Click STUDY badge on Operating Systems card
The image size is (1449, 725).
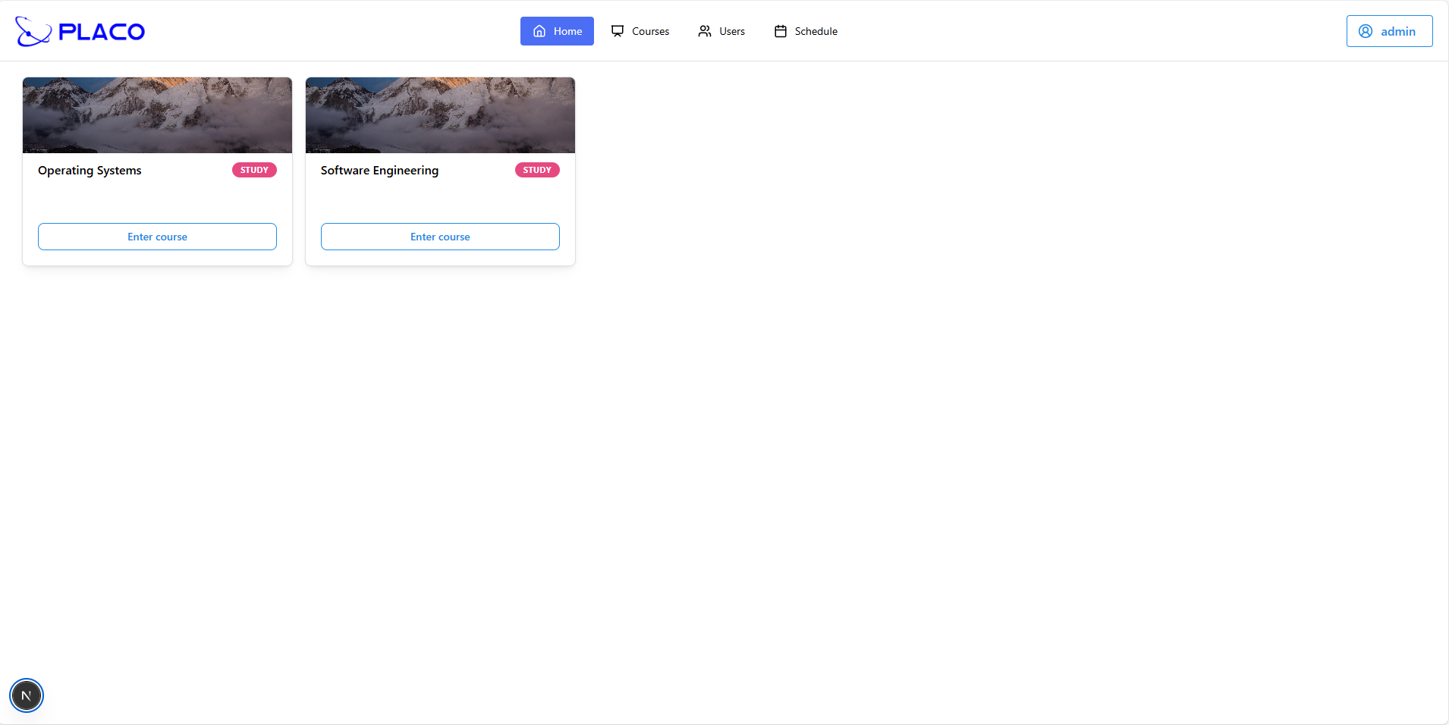(254, 170)
